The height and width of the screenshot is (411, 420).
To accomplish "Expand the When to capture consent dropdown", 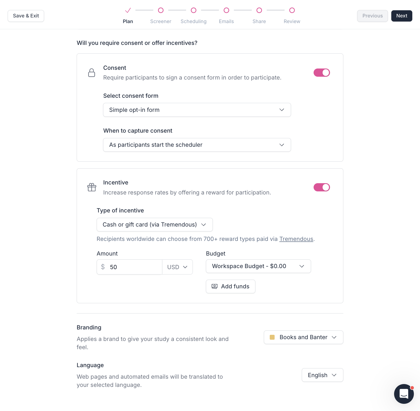I will point(197,145).
